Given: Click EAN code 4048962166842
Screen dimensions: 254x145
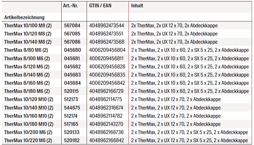Looking at the screenshot, I should click(x=107, y=140).
